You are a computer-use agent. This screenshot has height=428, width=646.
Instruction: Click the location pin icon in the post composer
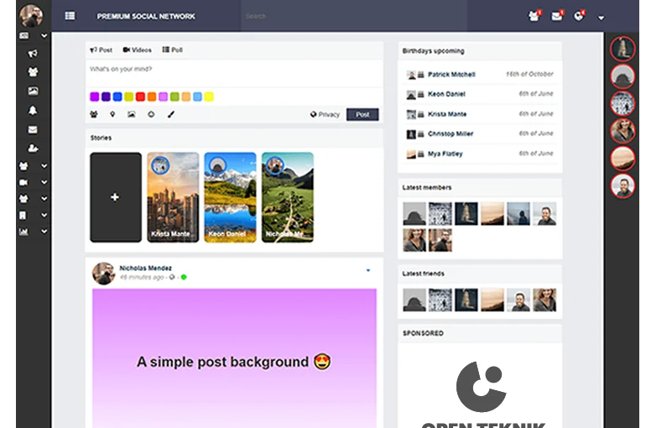coord(112,114)
